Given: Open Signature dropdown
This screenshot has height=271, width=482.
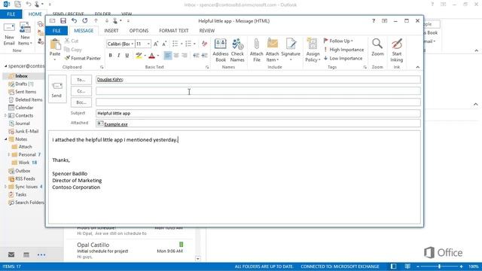Looking at the screenshot, I should tap(291, 50).
